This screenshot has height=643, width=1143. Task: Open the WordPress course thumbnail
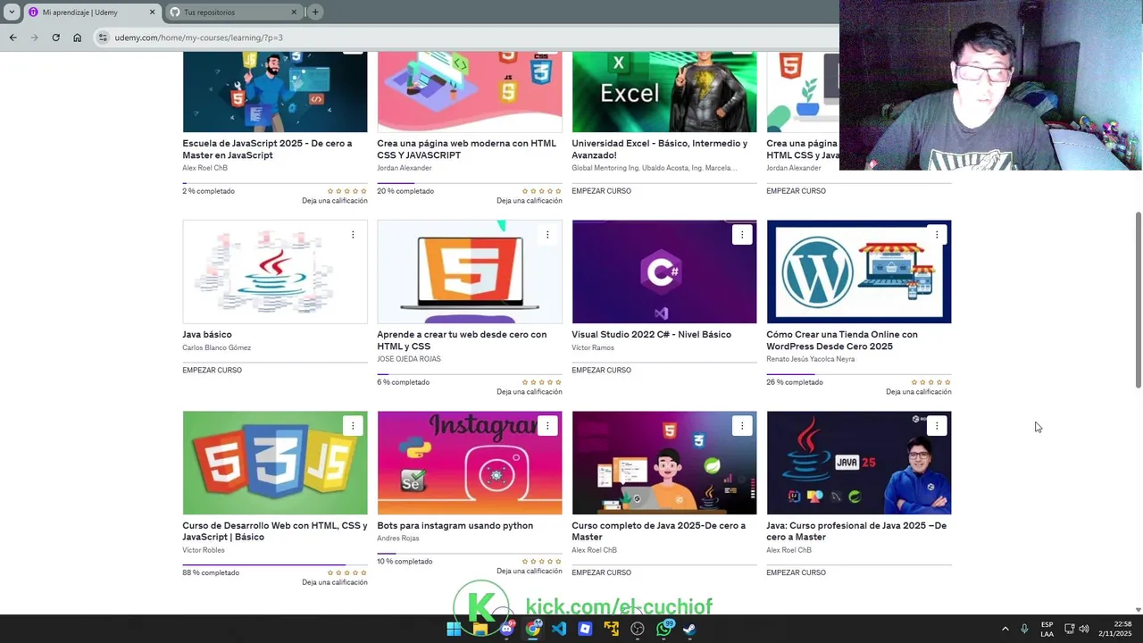coord(859,271)
